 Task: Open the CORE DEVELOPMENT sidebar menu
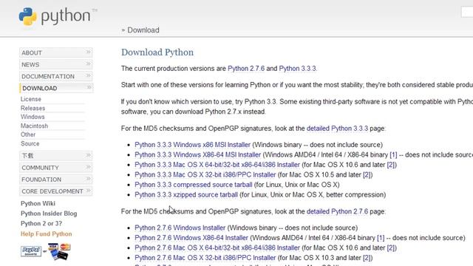(56, 191)
